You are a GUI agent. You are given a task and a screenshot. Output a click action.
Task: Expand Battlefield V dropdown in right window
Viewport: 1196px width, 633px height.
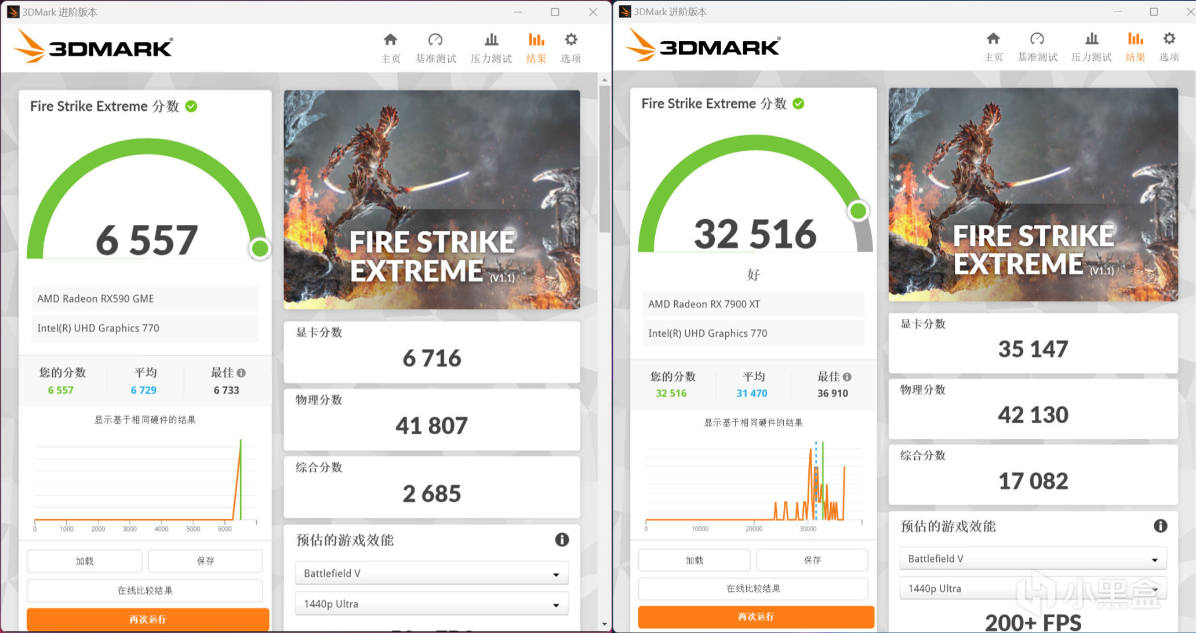click(x=1033, y=559)
